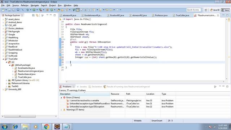Image resolution: width=231 pixels, height=130 pixels.
Task: Select TrueCaller.java in the Package Explorer tree
Action: [x=25, y=77]
